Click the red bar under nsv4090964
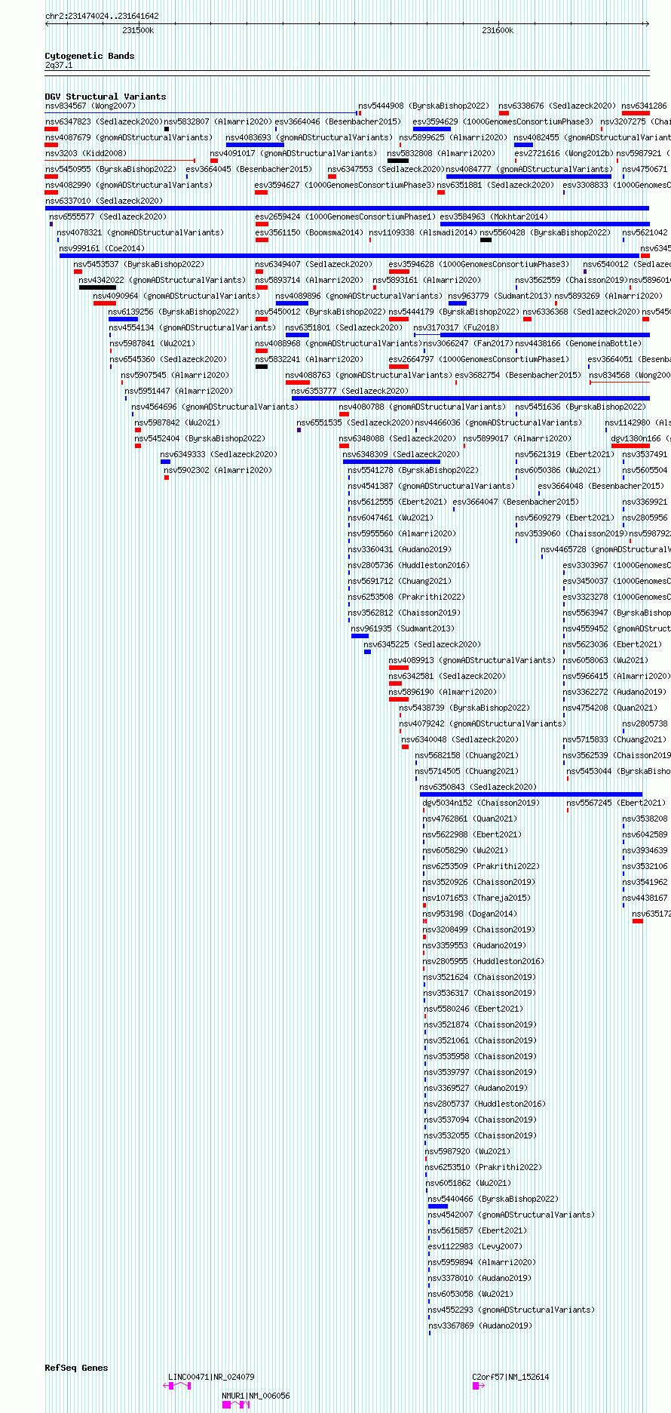Viewport: 671px width, 1413px height. [x=104, y=303]
